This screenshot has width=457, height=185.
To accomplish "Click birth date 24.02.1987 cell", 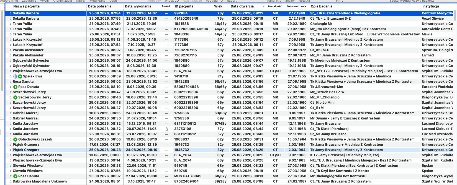I will [297, 181].
